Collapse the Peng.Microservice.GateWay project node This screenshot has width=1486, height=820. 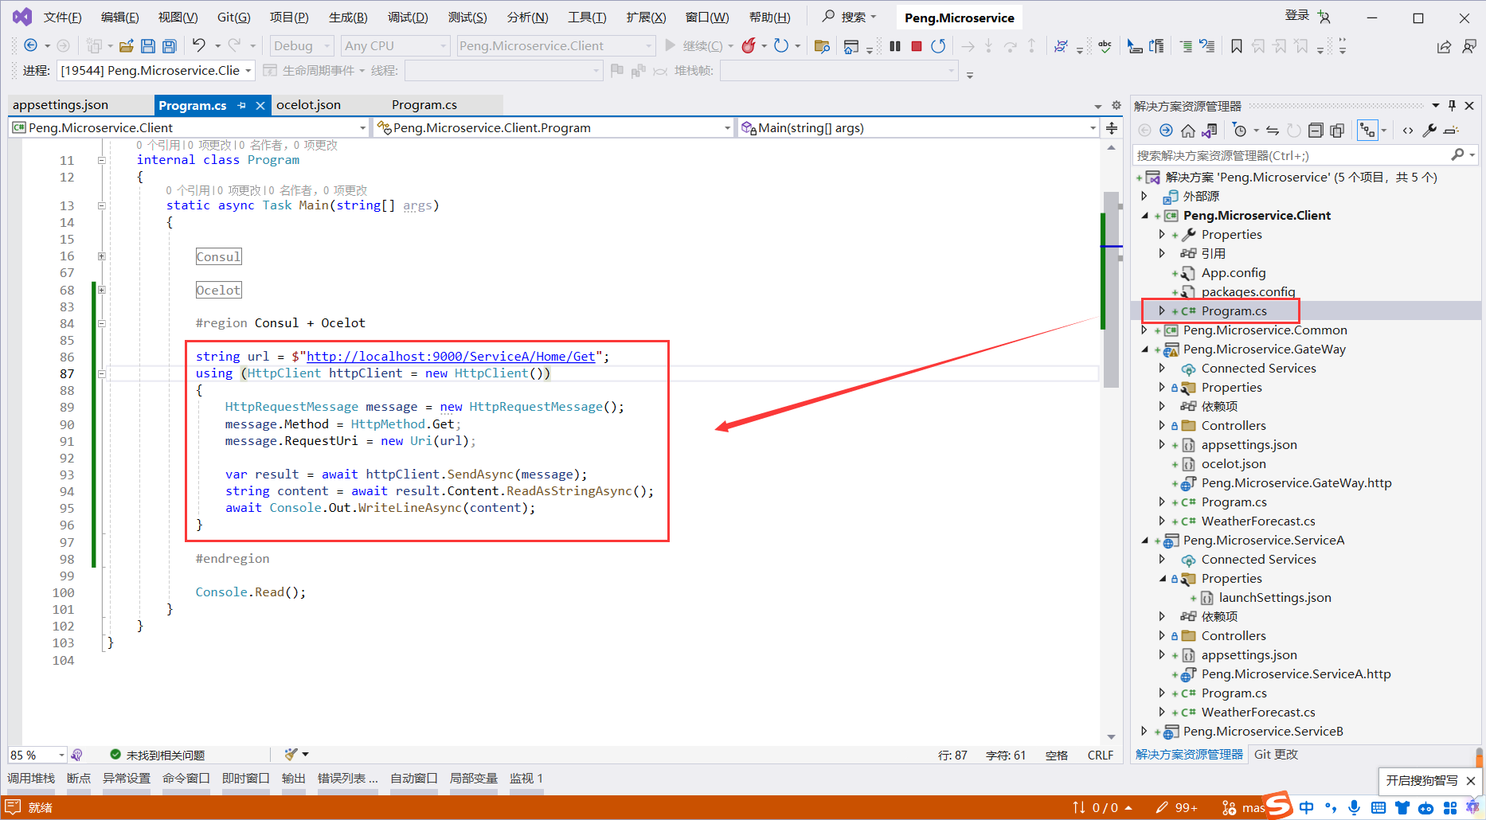[x=1145, y=349]
